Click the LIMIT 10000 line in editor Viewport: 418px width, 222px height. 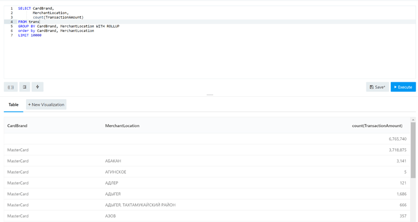[x=30, y=35]
